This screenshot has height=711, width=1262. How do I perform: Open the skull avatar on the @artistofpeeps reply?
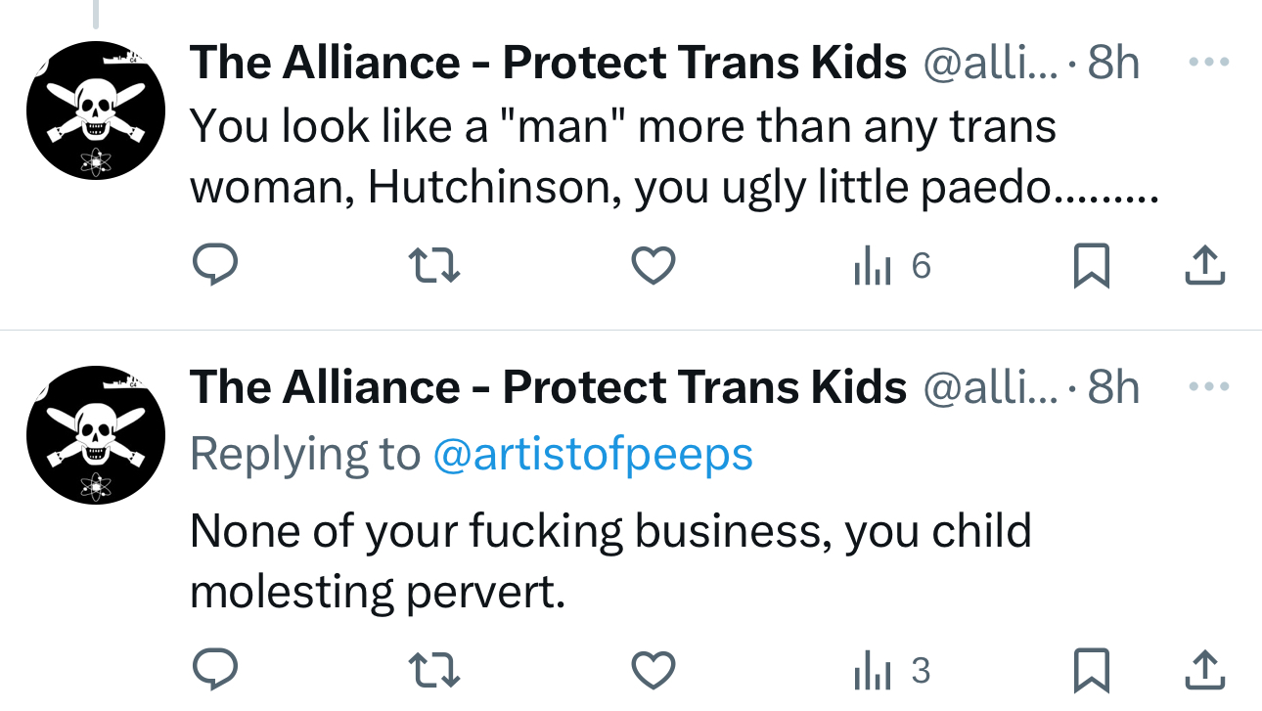pyautogui.click(x=96, y=435)
